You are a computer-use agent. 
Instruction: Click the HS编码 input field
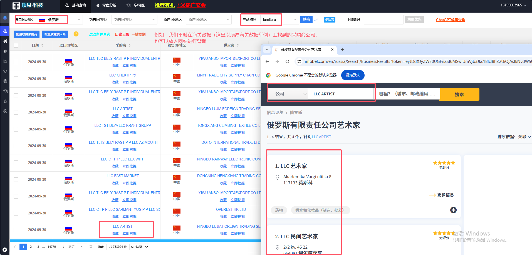click(383, 20)
